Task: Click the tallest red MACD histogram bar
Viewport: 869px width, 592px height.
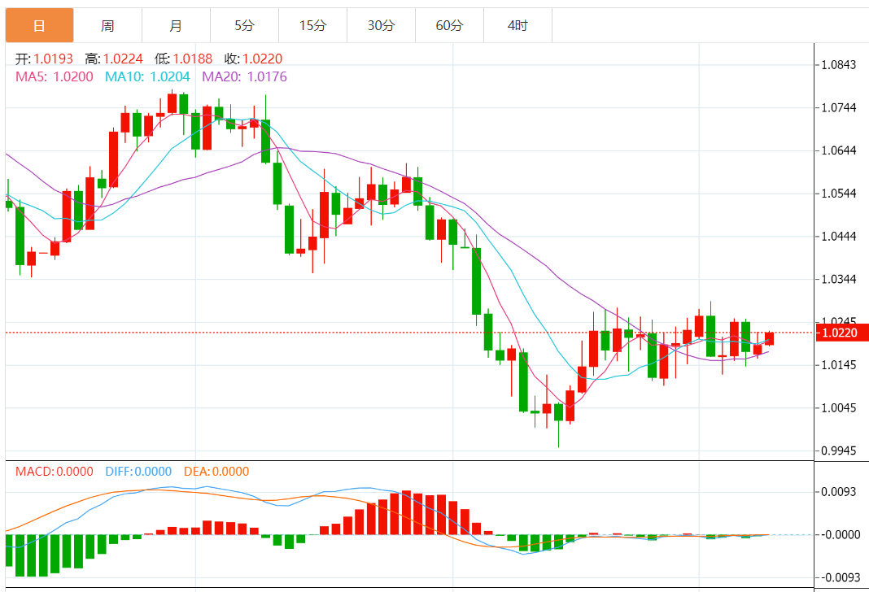Action: (x=406, y=512)
